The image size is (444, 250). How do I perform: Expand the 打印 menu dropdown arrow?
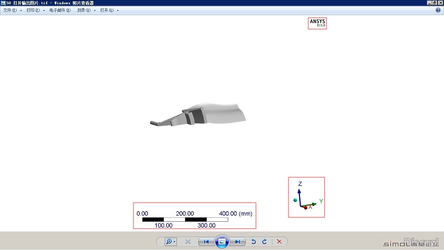pos(44,11)
